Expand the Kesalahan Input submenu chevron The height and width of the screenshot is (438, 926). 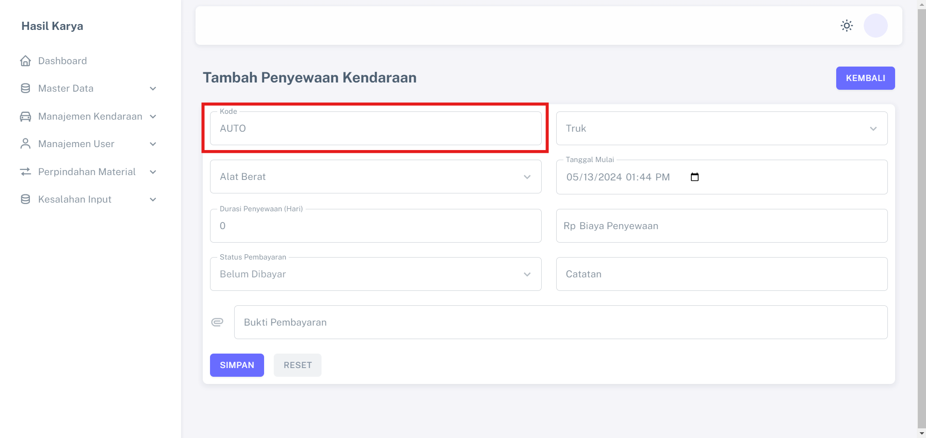[153, 199]
